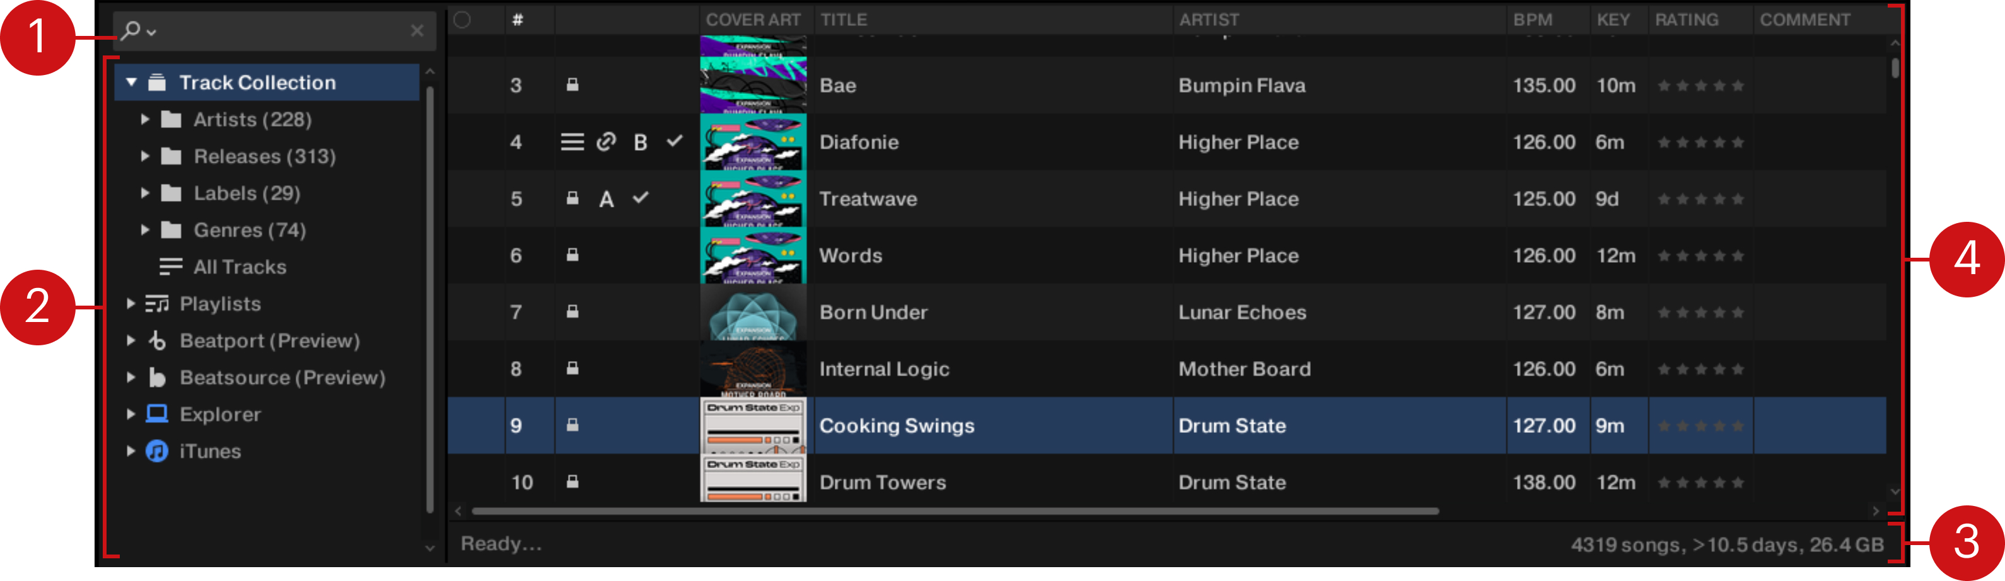Expand the Artists (228) folder

(145, 120)
